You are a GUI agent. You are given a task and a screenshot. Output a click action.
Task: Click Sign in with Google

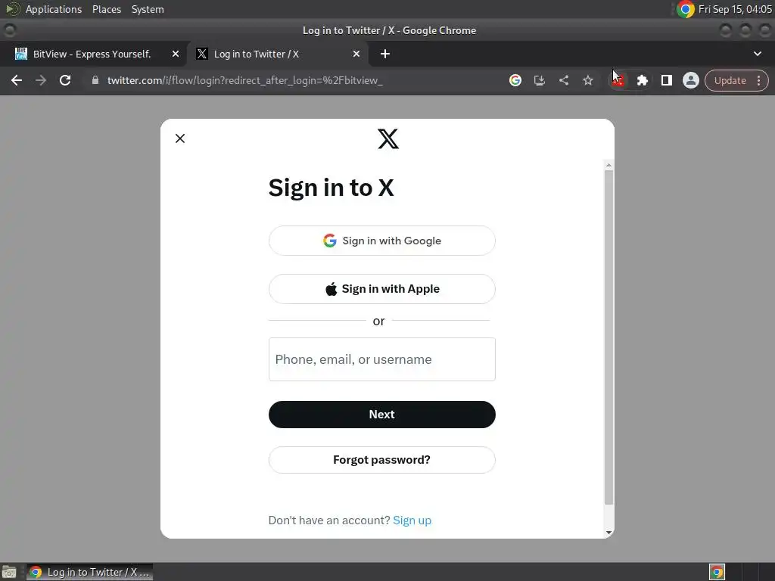(382, 241)
